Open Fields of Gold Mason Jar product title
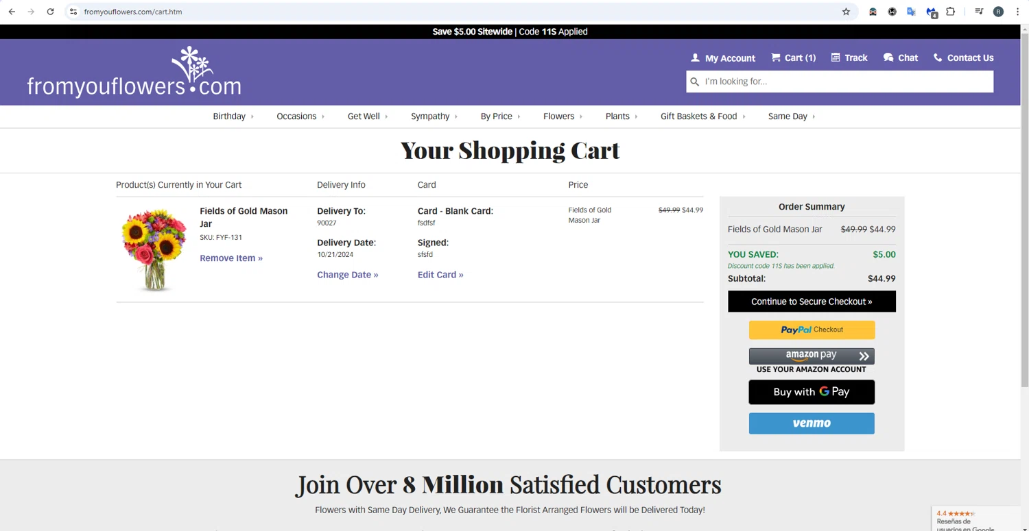This screenshot has height=531, width=1029. tap(244, 217)
